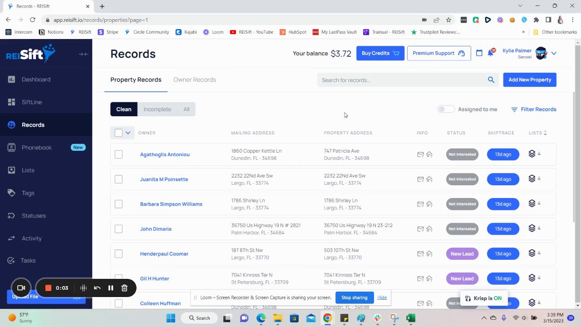Open the notifications bell
The width and height of the screenshot is (581, 327).
click(490, 53)
